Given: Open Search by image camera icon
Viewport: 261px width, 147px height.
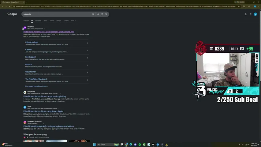Looking at the screenshot, I should [x=102, y=14].
